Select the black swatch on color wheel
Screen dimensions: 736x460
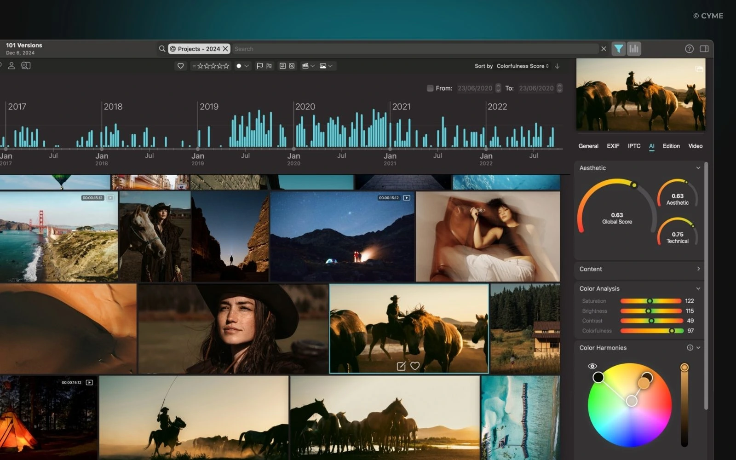tap(598, 377)
